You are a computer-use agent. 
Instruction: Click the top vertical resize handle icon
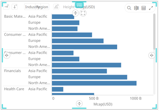(75, 13)
